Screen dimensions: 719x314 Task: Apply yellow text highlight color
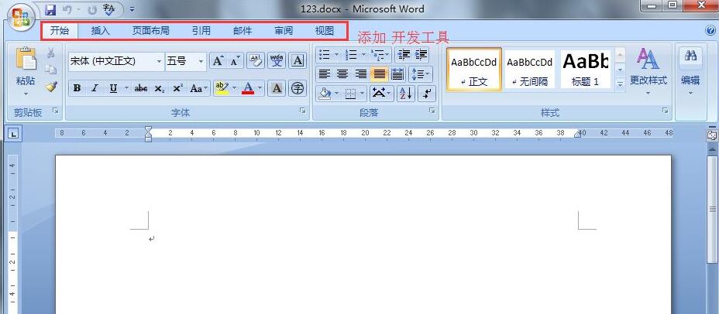222,88
